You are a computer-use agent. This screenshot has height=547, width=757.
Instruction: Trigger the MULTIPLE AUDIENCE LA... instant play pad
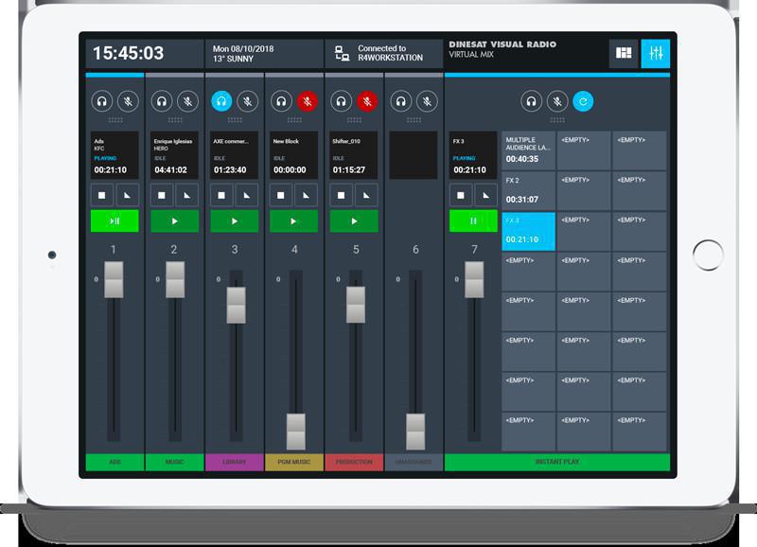(528, 150)
